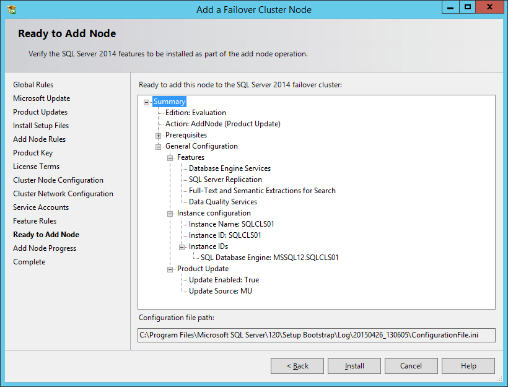
Task: Click the Service Accounts step
Action: tap(41, 207)
